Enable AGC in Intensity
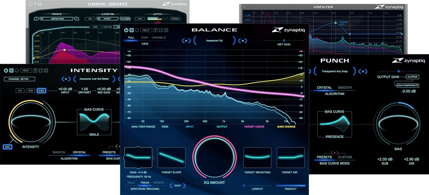The image size is (429, 195). click(x=7, y=146)
